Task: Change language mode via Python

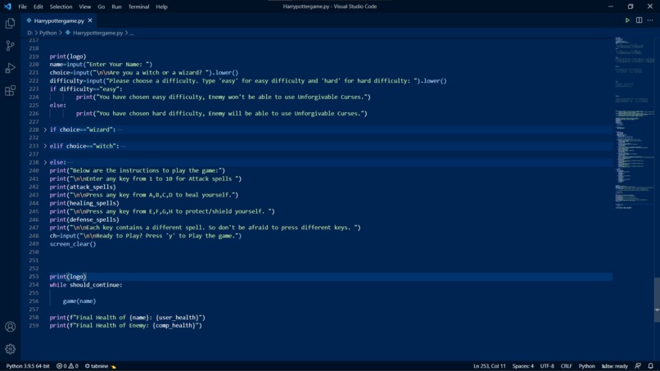Action: coord(587,366)
